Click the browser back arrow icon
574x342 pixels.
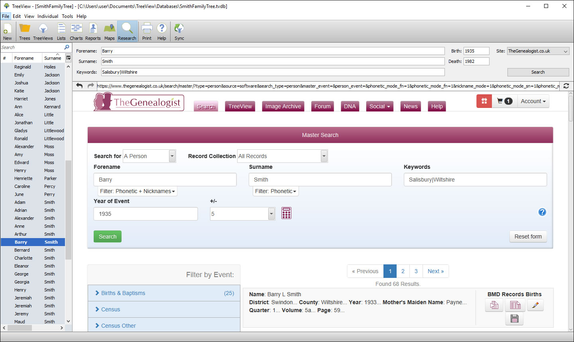pyautogui.click(x=79, y=86)
